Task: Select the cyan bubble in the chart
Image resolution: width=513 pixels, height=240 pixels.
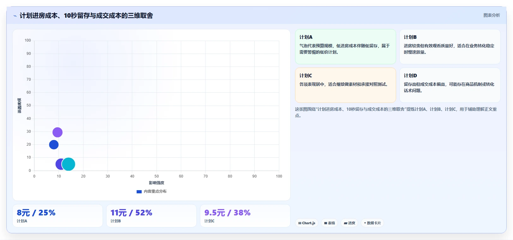Action: click(x=69, y=164)
